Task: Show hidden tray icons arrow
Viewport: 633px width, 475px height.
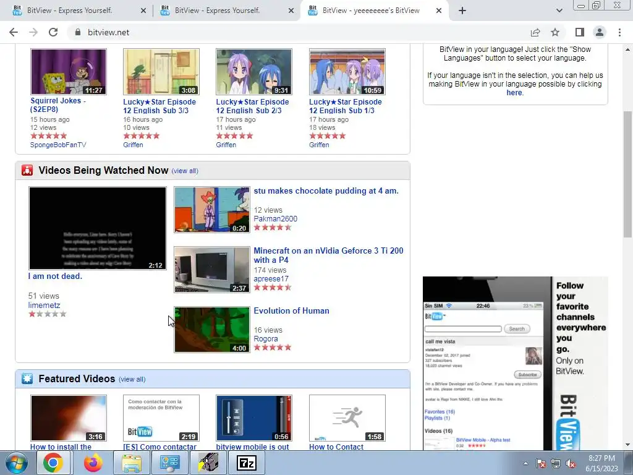Action: 525,463
